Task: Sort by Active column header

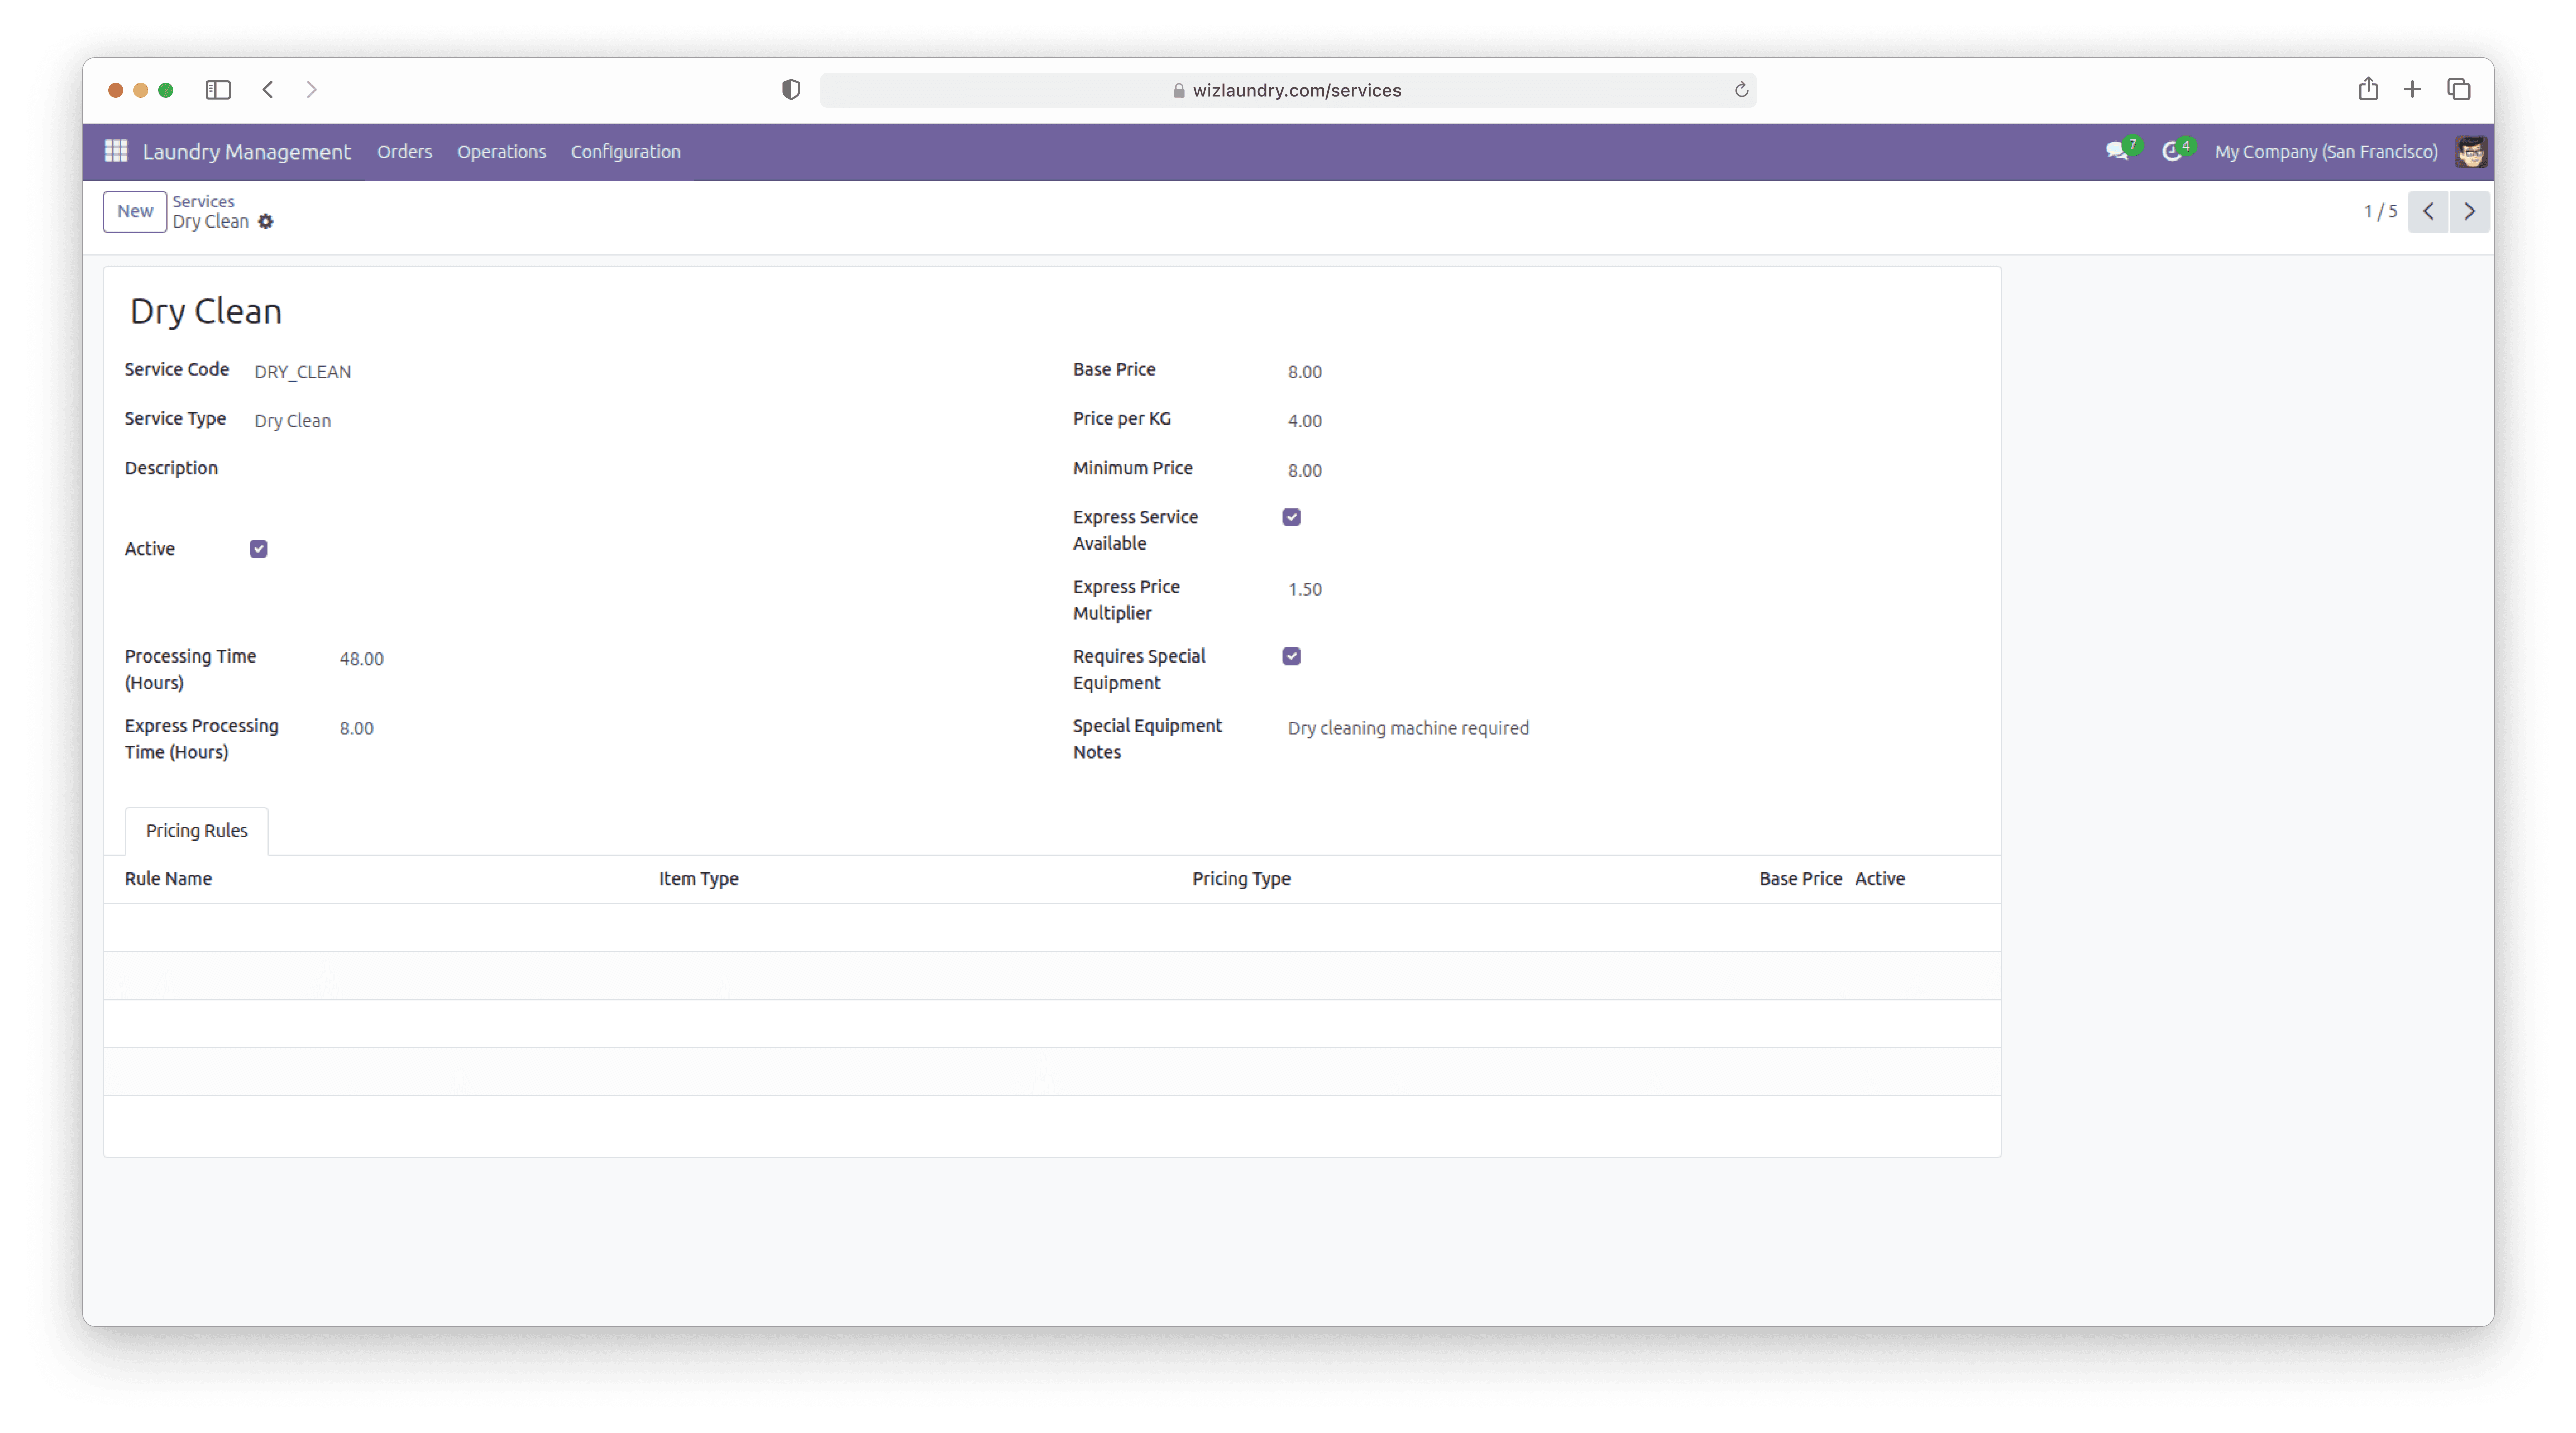Action: (1879, 879)
